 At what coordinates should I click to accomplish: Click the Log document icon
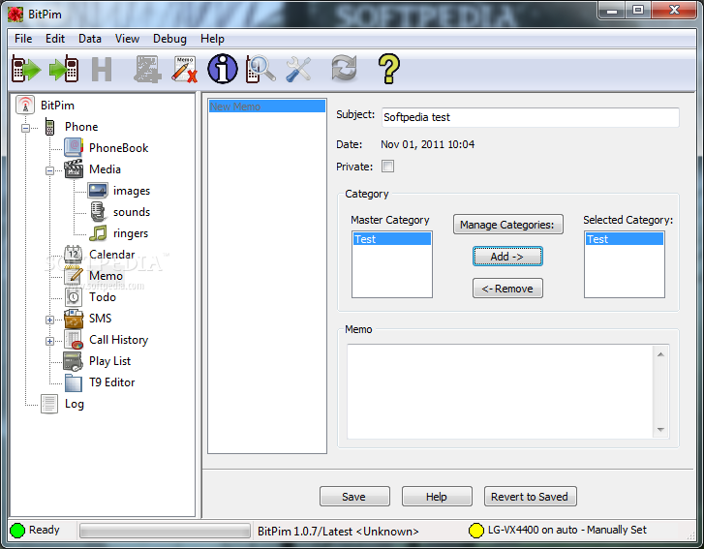49,404
